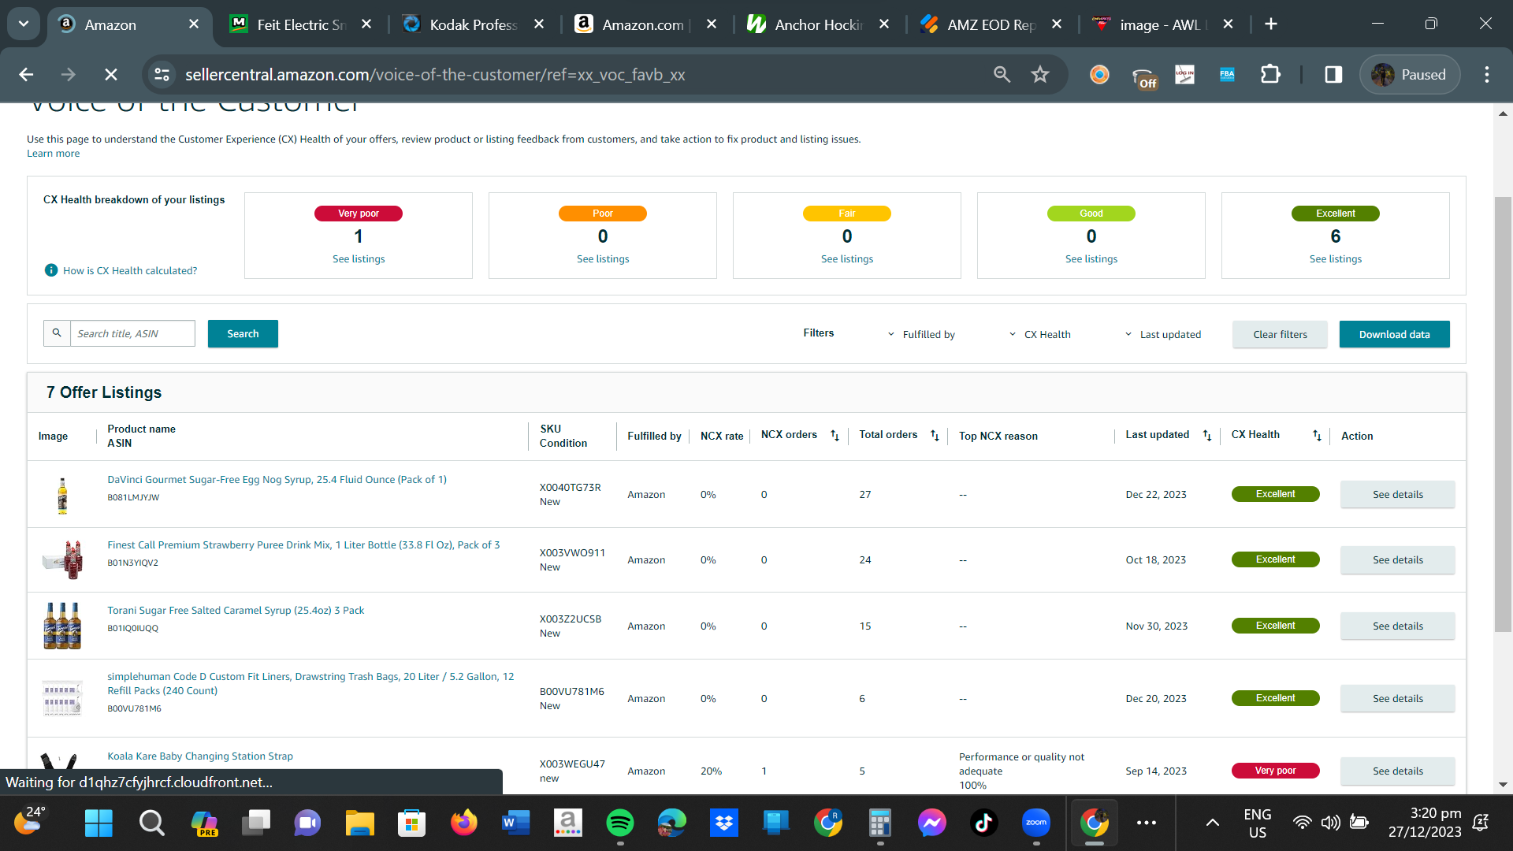
Task: View site information for sellercentral.amazon.com
Action: [162, 75]
